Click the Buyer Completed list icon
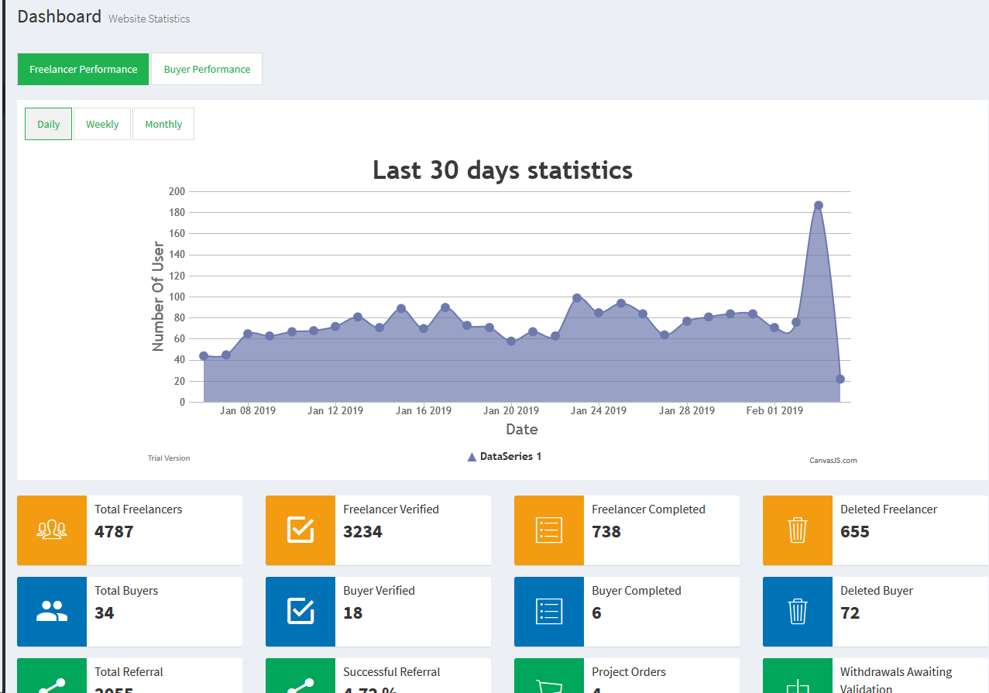This screenshot has width=989, height=693. pos(549,612)
